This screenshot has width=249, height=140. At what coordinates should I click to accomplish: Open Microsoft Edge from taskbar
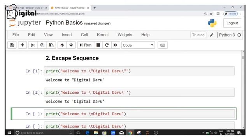coord(87,133)
